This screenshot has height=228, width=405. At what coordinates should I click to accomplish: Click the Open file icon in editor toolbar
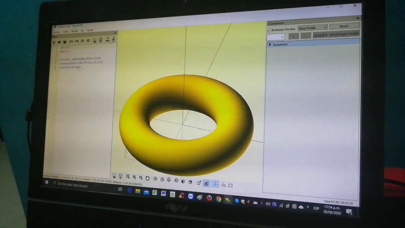(59, 42)
